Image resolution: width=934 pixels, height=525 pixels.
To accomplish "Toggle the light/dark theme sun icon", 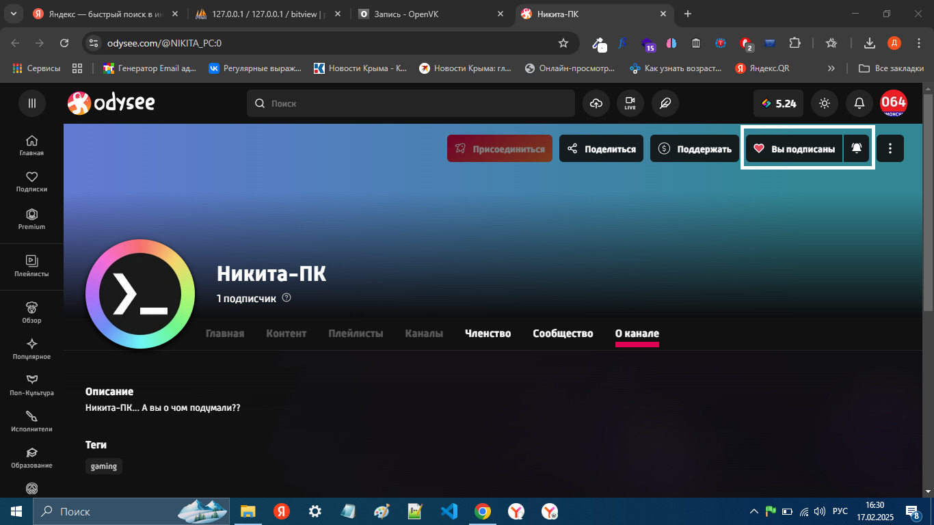I will click(x=825, y=104).
